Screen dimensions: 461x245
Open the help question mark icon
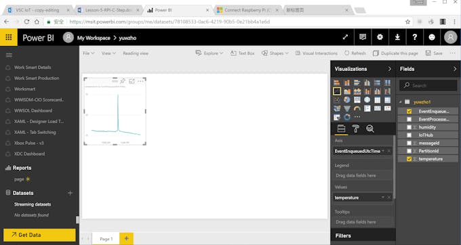pos(414,37)
